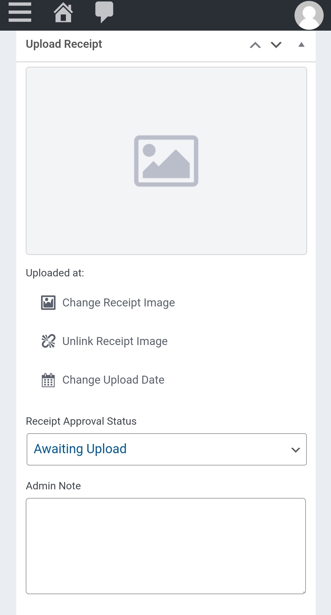Go to the site via house icon
The height and width of the screenshot is (615, 331).
click(x=63, y=13)
